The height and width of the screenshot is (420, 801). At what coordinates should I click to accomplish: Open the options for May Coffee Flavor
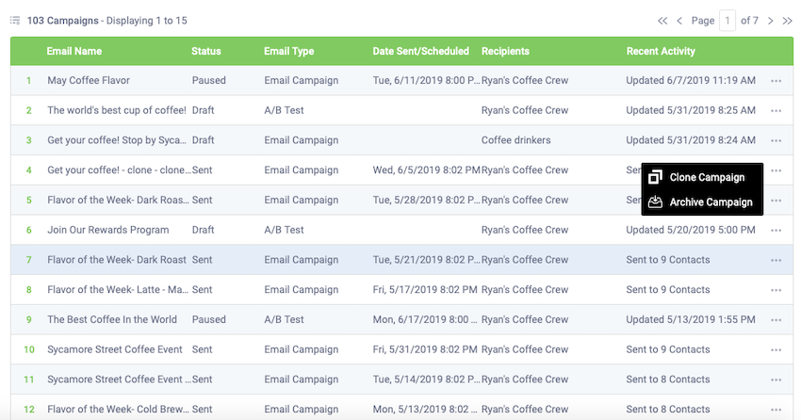776,81
